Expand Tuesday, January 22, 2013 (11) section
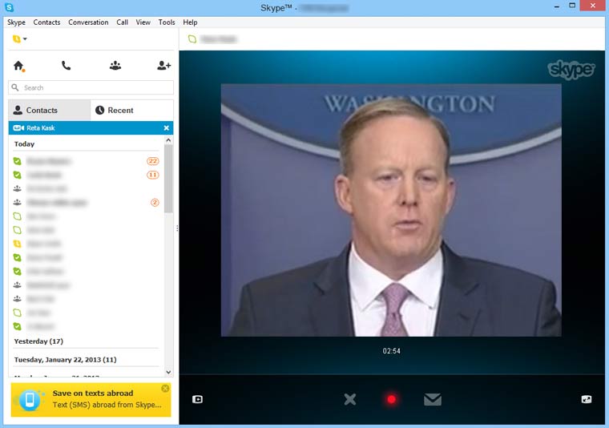This screenshot has width=609, height=428. pyautogui.click(x=65, y=360)
